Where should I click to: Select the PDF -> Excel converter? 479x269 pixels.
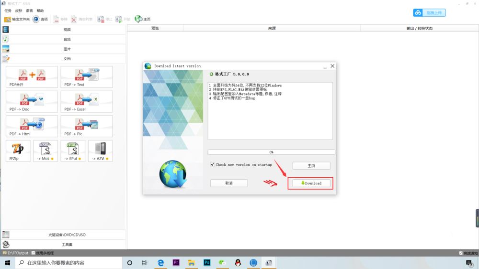(86, 101)
